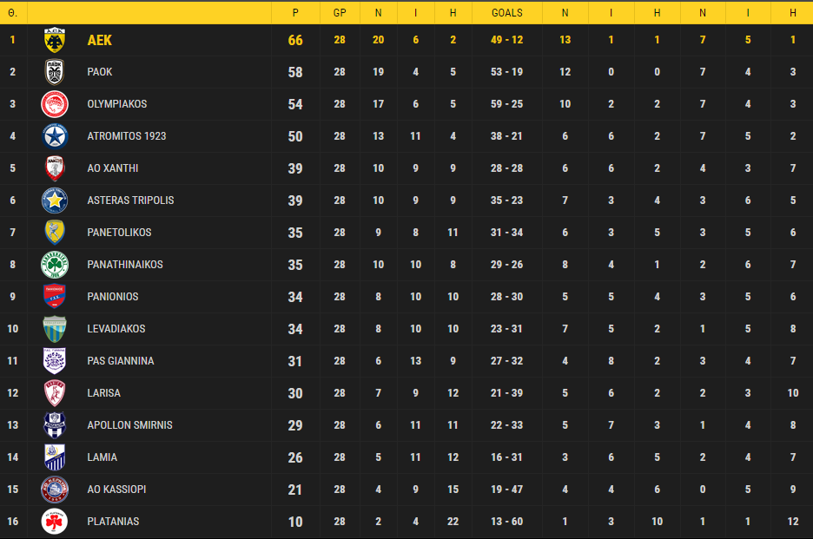Viewport: 813px width, 539px height.
Task: Click the Levadiakos shield crest
Action: (55, 329)
